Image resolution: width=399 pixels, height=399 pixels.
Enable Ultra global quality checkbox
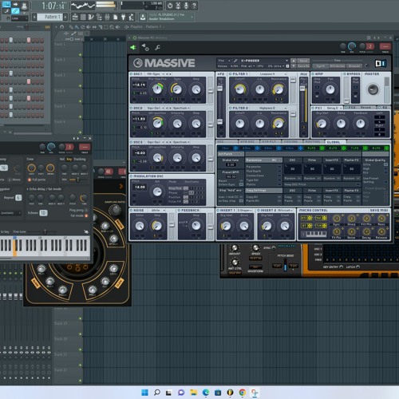click(385, 164)
